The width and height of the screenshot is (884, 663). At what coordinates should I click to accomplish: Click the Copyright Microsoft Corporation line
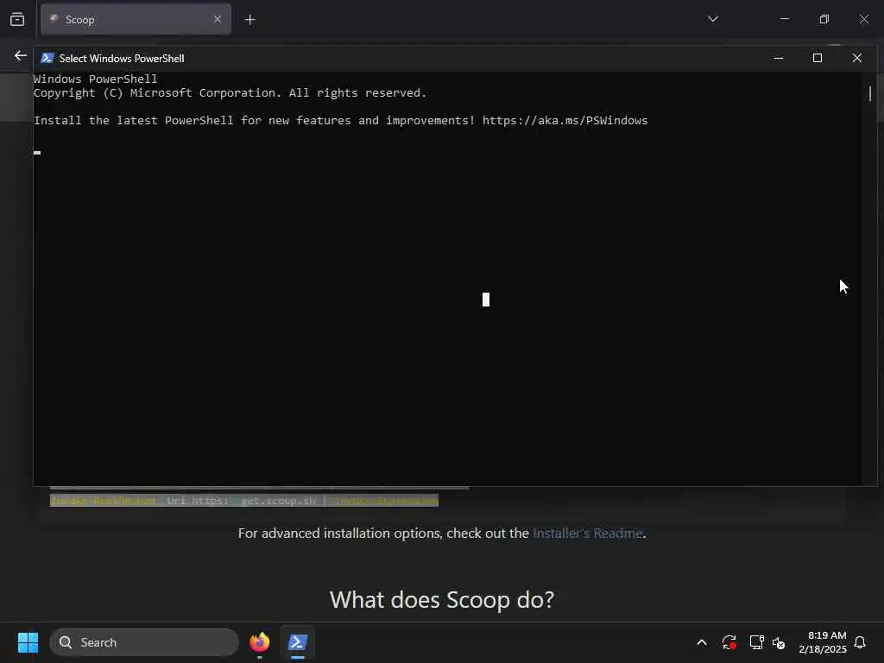point(230,93)
